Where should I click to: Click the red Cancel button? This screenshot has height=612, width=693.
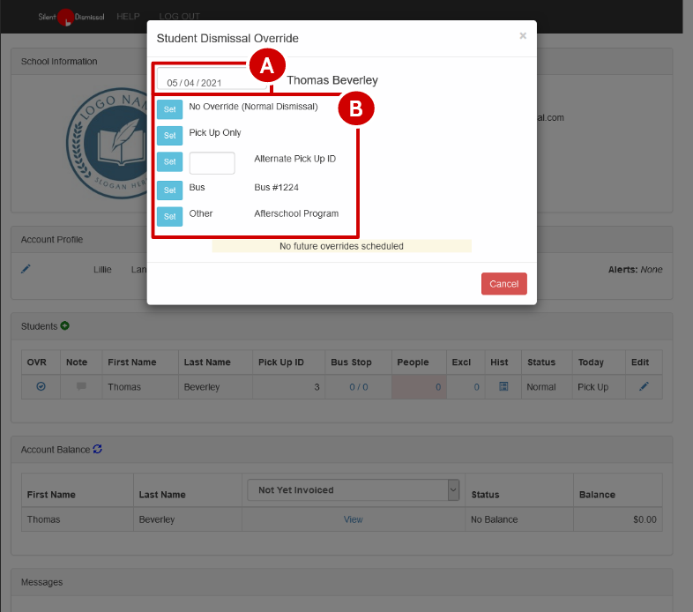[x=503, y=284]
